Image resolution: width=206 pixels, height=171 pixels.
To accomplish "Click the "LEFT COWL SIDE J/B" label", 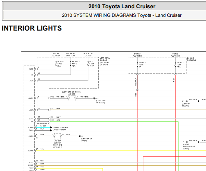I will click(105, 61).
